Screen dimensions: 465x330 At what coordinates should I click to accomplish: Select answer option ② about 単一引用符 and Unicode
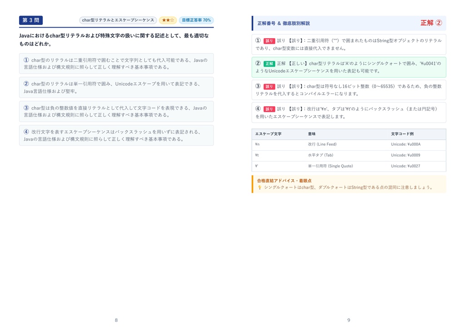[x=116, y=88]
